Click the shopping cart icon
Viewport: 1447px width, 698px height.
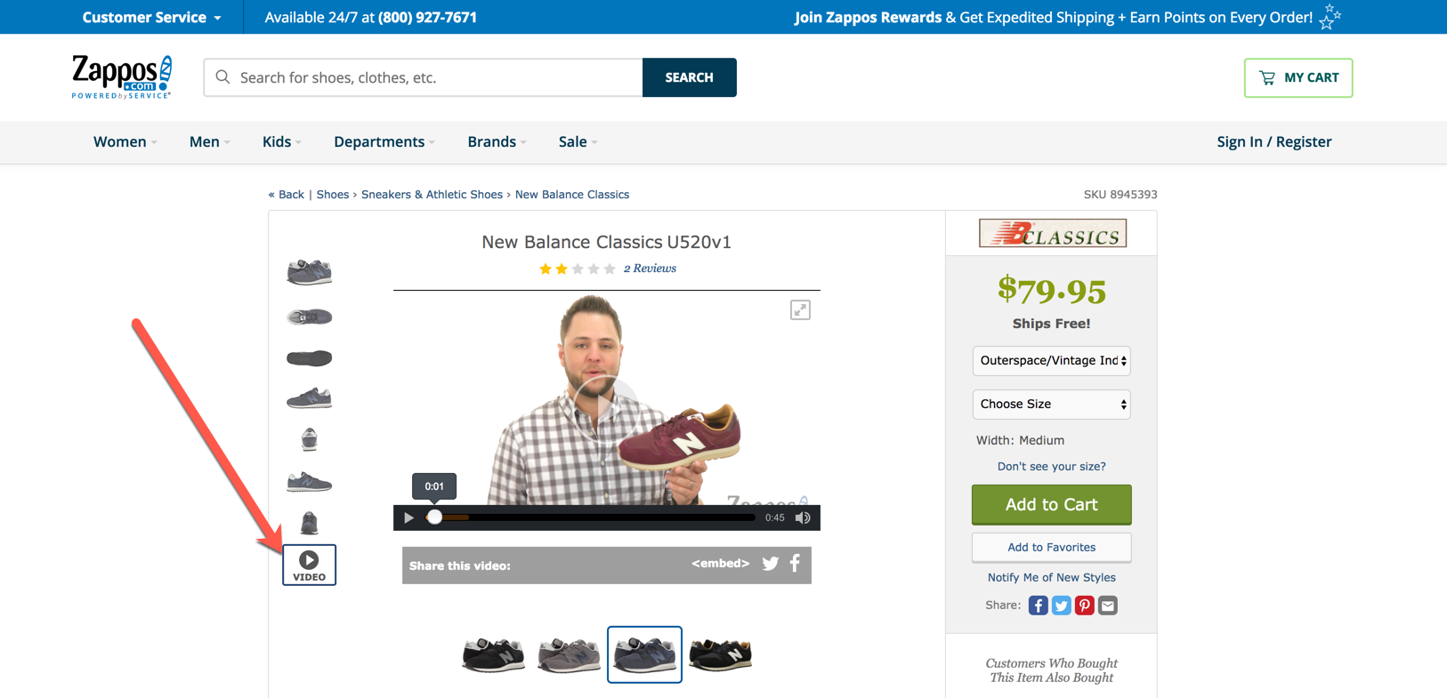(x=1267, y=78)
